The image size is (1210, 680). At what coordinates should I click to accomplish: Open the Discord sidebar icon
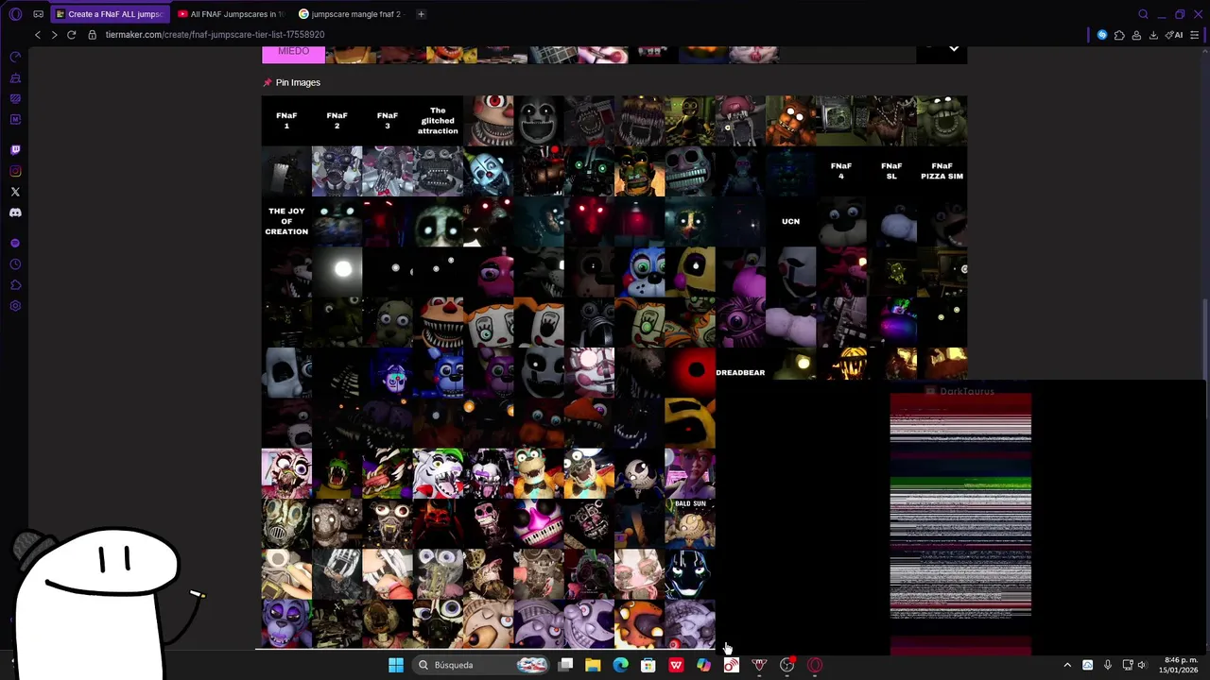[15, 212]
